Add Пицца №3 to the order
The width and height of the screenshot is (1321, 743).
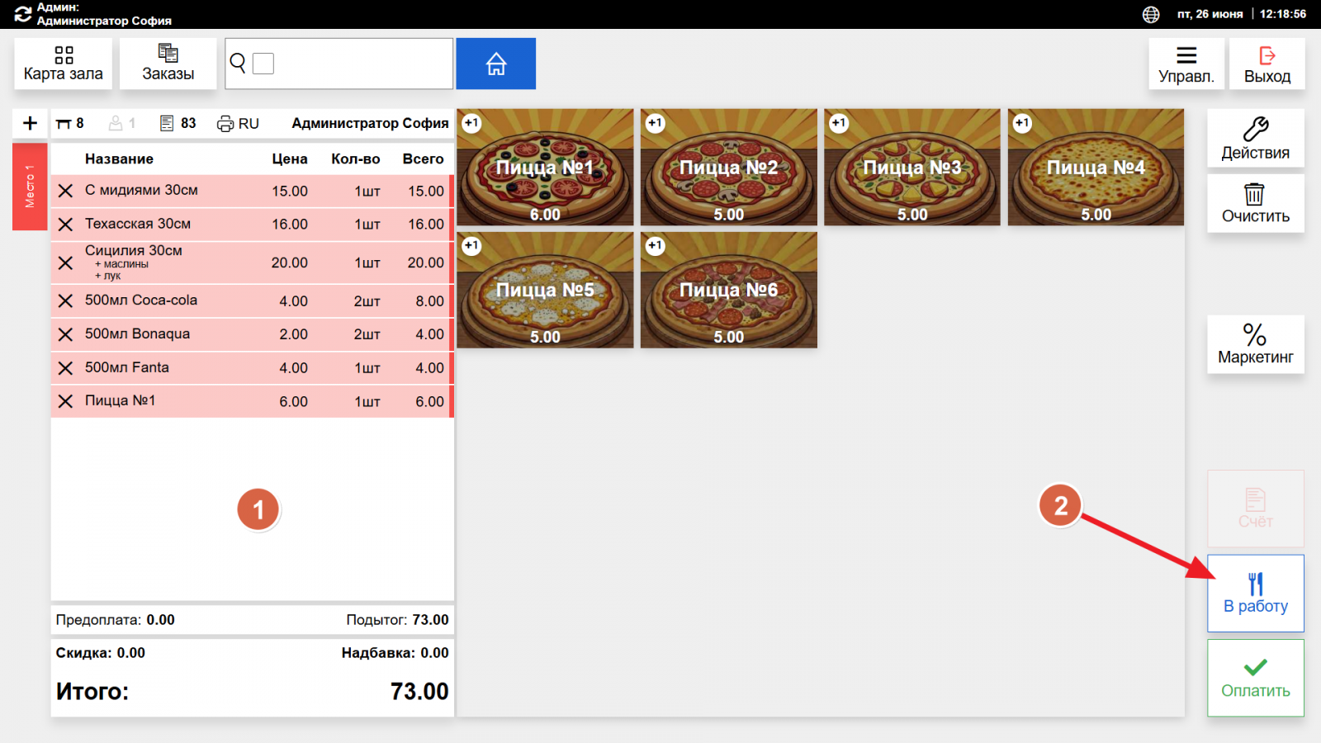click(912, 168)
